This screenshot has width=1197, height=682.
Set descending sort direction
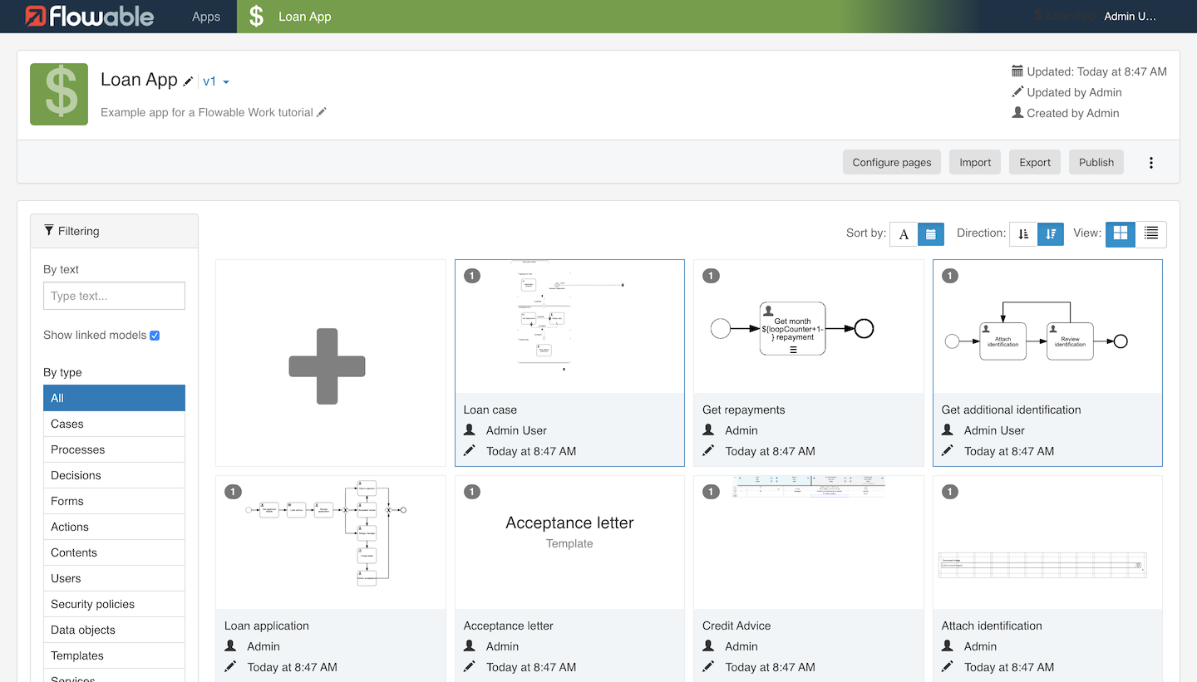(1051, 234)
